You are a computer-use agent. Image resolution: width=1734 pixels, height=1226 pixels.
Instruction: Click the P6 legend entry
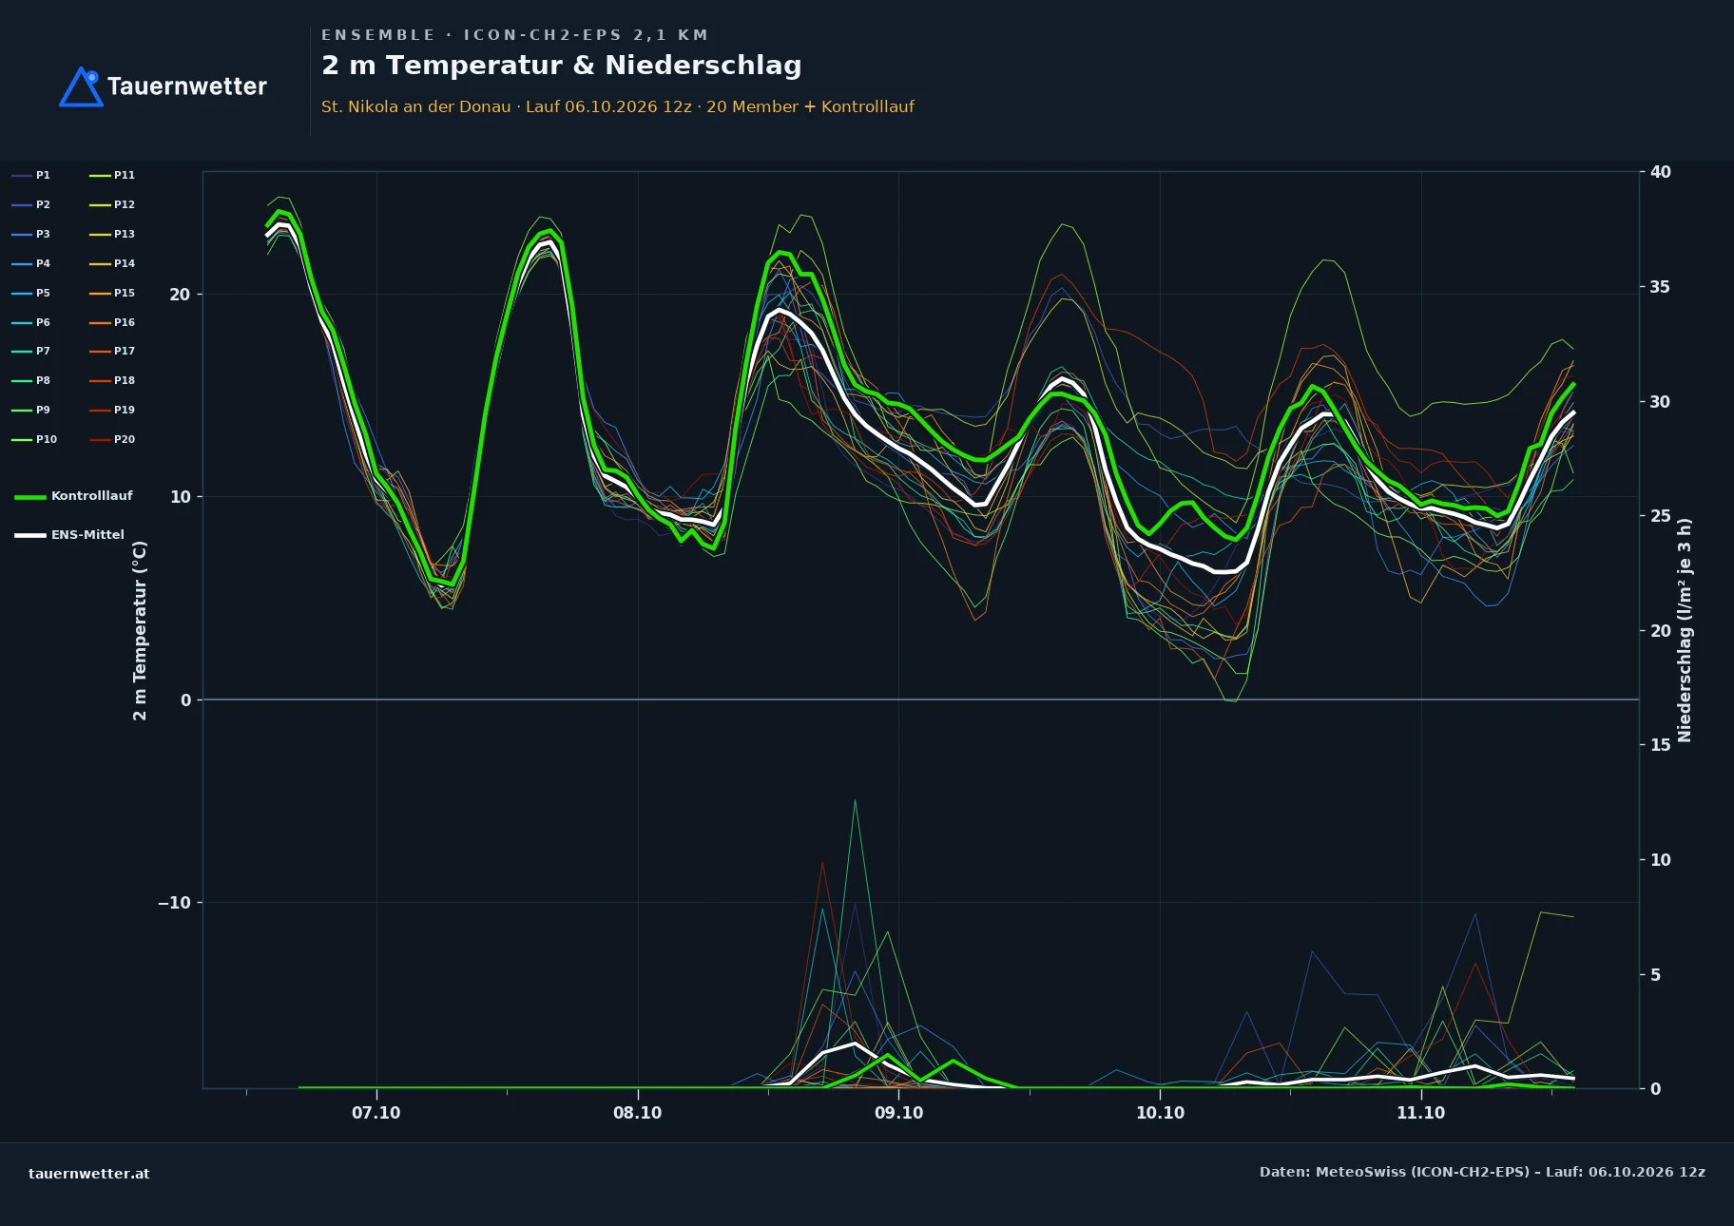(30, 322)
